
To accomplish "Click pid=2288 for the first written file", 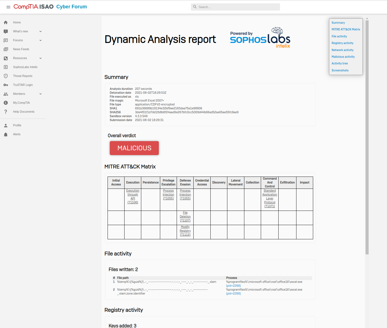I will point(233,286).
